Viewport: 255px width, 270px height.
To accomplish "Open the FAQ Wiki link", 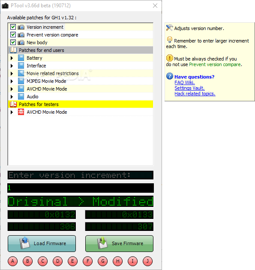I will (185, 82).
